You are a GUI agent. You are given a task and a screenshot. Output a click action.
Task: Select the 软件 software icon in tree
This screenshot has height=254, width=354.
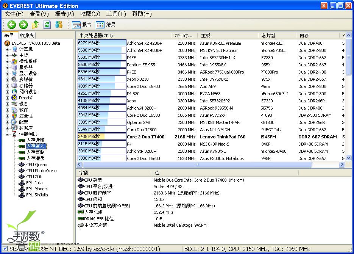coord(14,110)
